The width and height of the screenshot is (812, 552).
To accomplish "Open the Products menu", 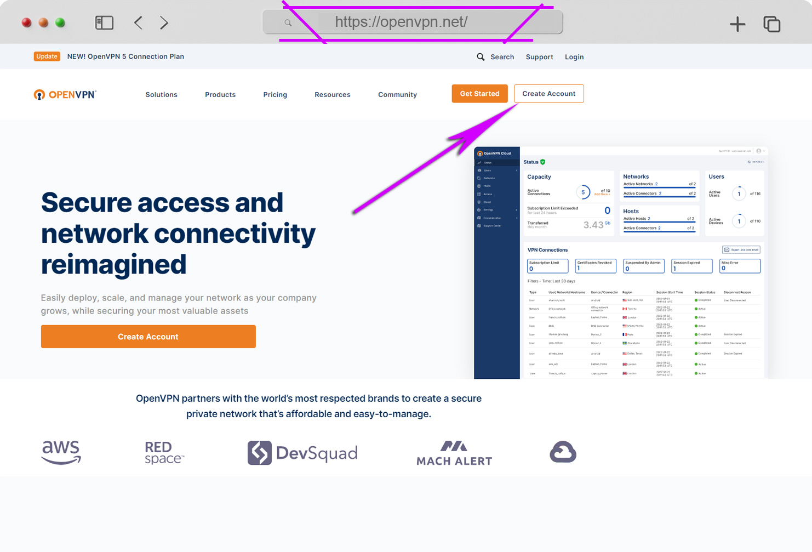I will point(220,94).
